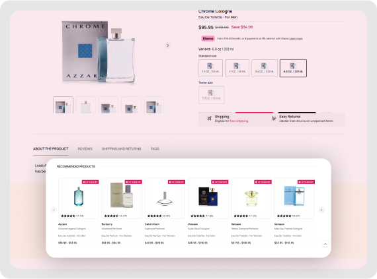Screen dimensions: 377x279
Task: Click discount badge on Dylan Blue card
Action: pos(220,182)
